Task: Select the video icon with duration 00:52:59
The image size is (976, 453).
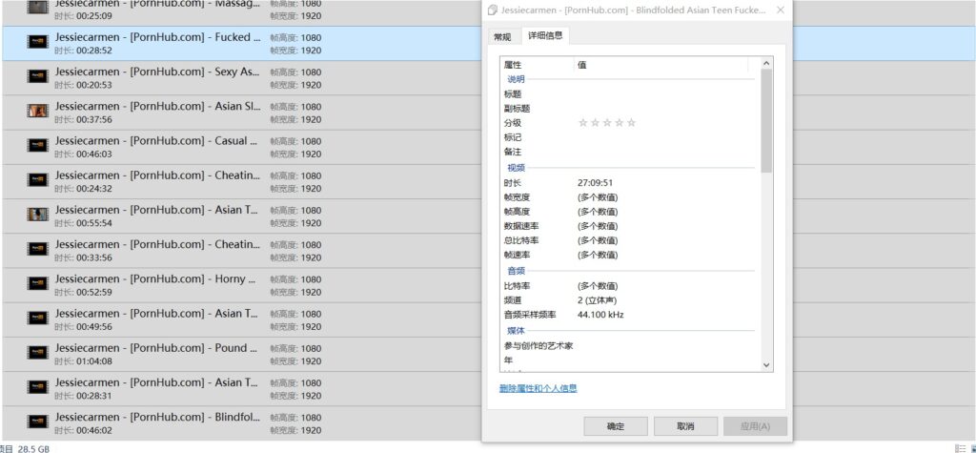Action: [37, 284]
